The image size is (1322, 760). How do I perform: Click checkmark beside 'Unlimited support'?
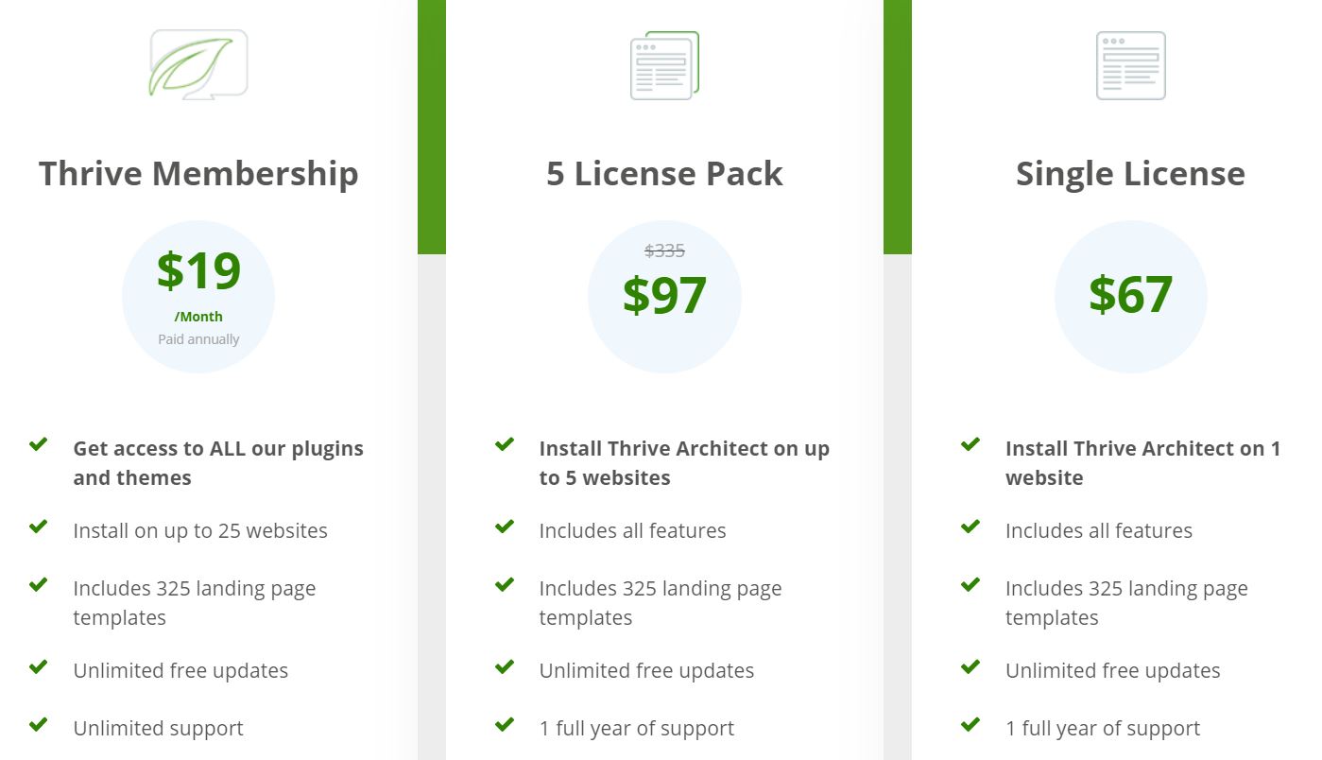39,725
